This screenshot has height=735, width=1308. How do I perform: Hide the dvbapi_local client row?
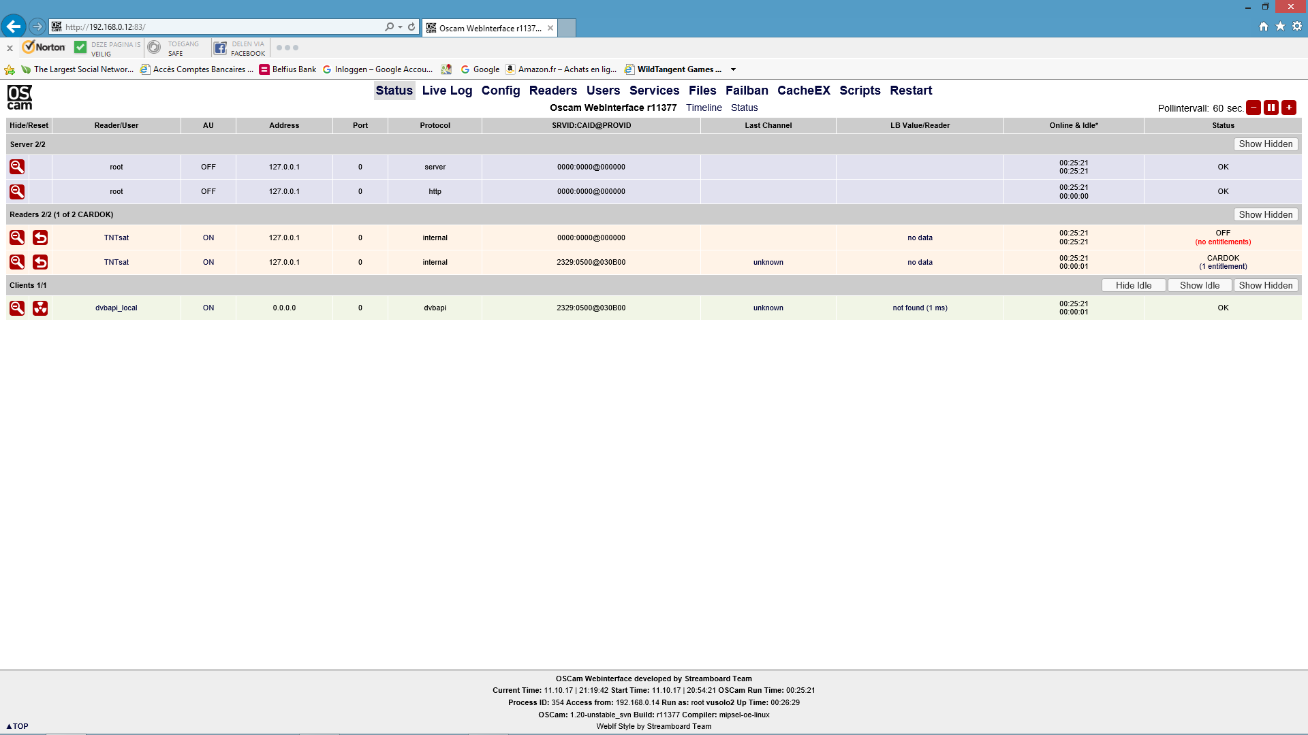click(x=17, y=308)
